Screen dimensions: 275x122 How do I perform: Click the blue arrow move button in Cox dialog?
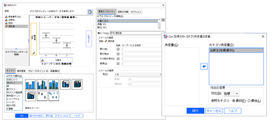[204, 66]
